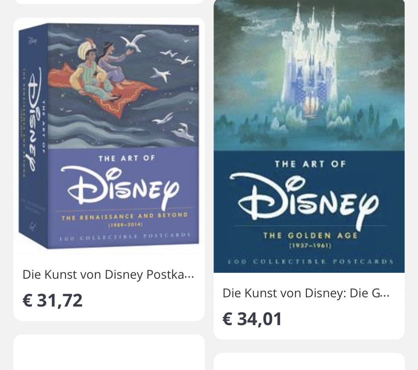The image size is (418, 370).
Task: Open the Renaissance and Beyond postcards product image
Action: coord(109,136)
